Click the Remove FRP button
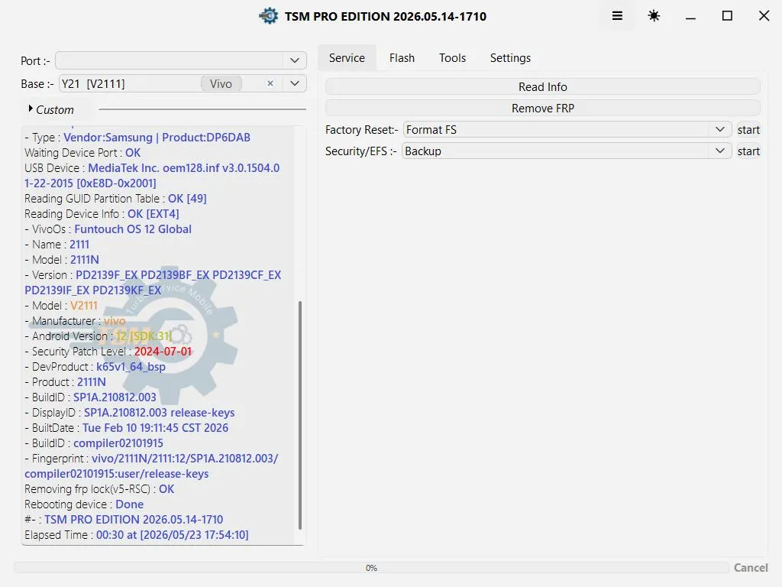Screen dimensions: 782x587 click(x=543, y=109)
